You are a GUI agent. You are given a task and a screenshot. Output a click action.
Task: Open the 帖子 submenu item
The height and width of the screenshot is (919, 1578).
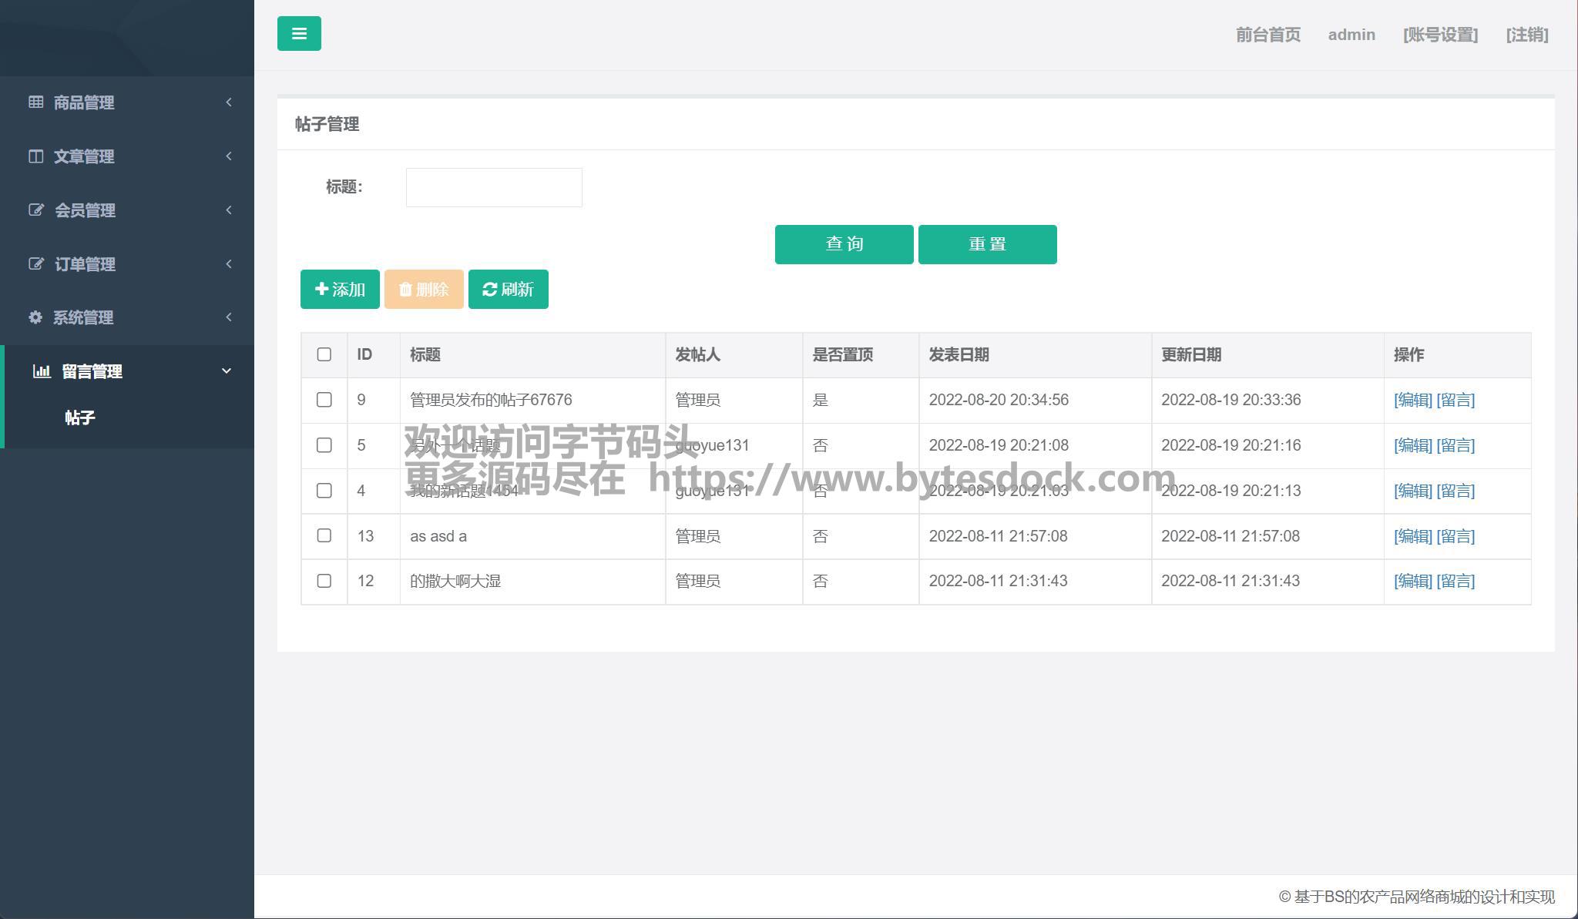click(80, 418)
